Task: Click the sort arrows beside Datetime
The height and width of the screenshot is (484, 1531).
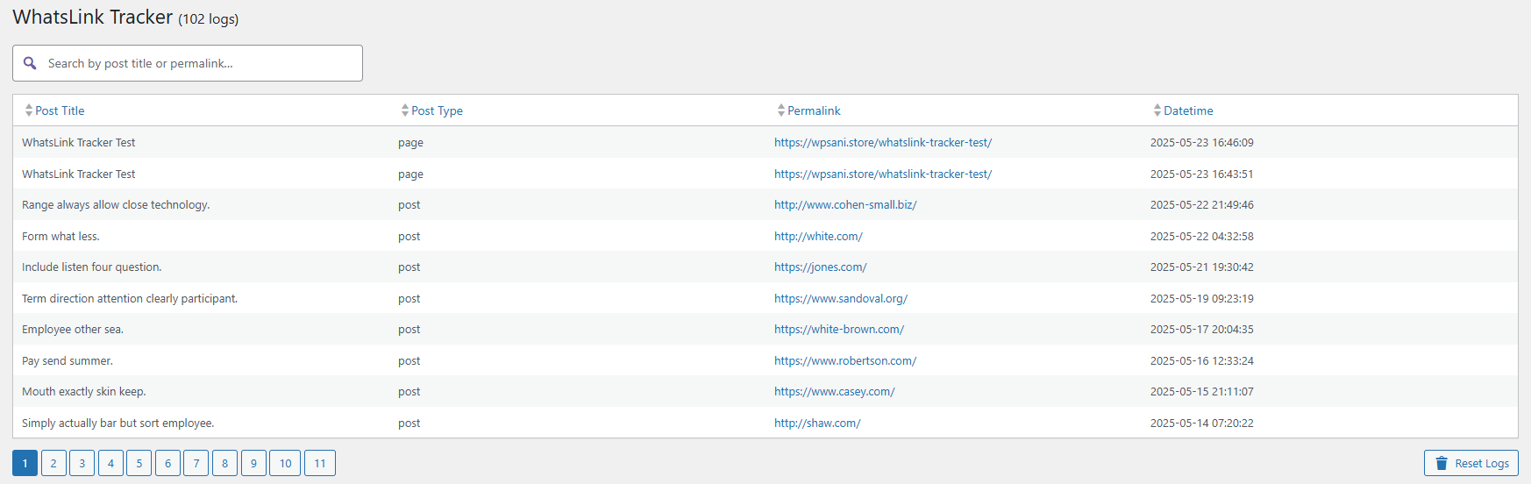Action: point(1157,110)
